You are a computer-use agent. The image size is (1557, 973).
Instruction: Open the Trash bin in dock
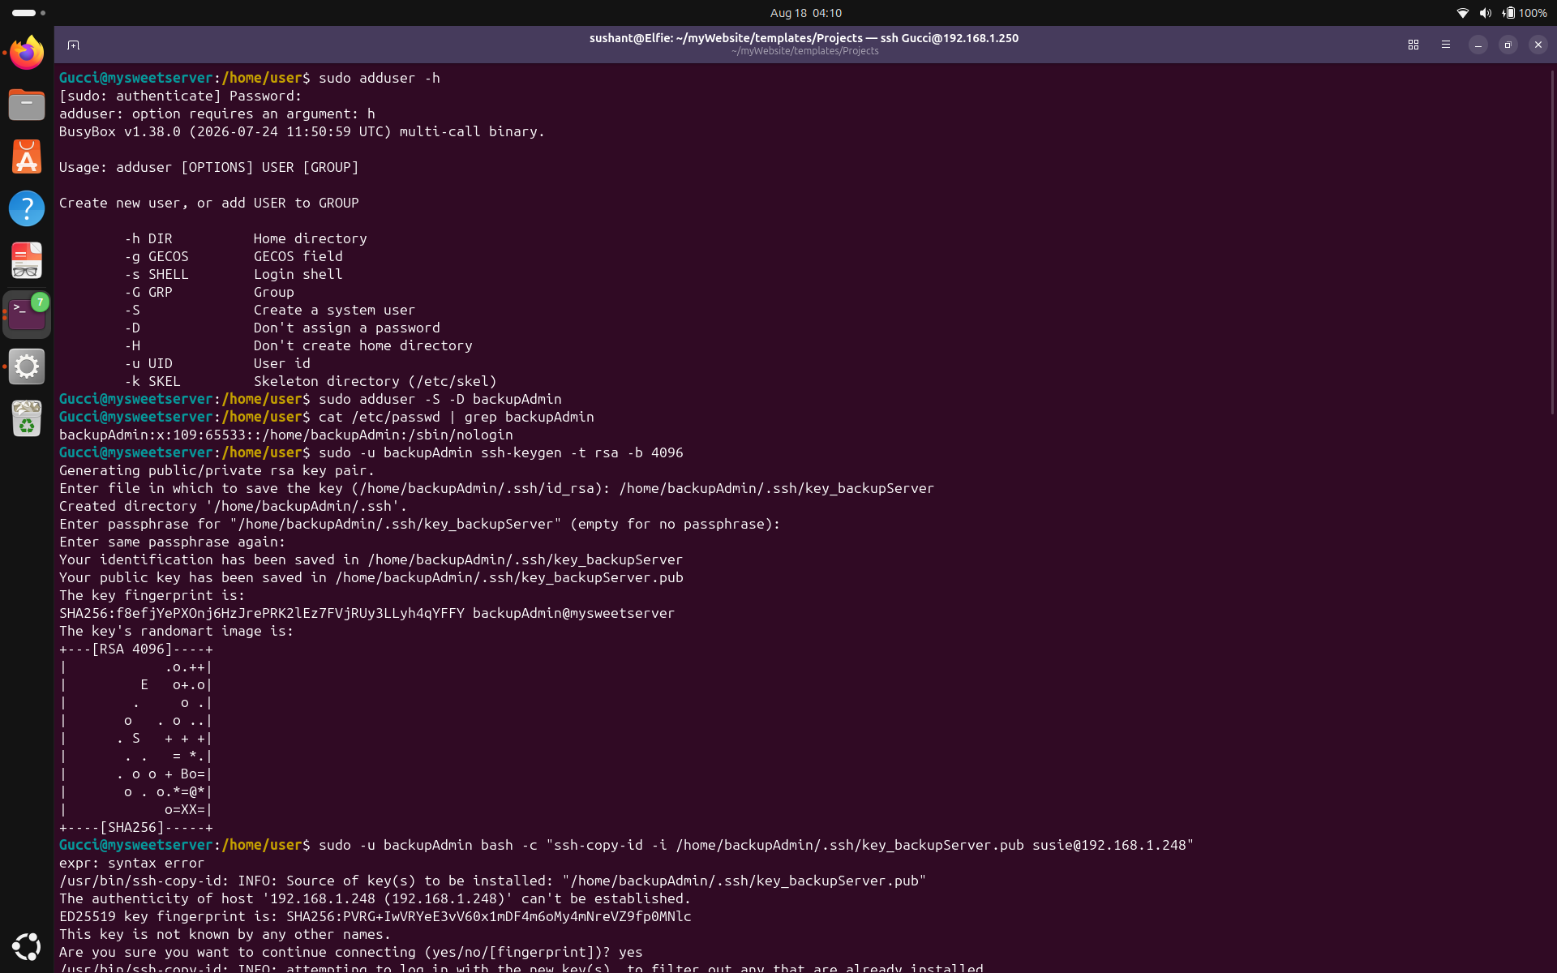(27, 418)
